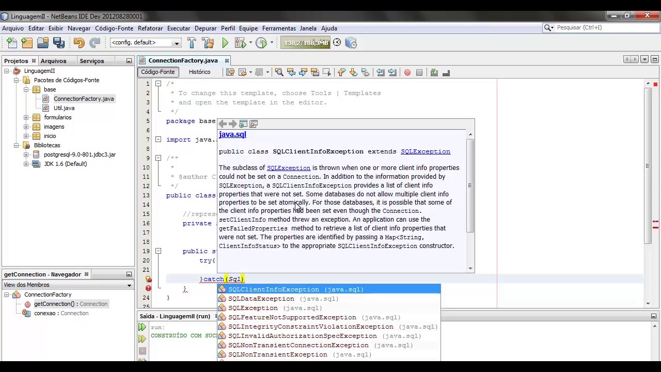The width and height of the screenshot is (661, 372).
Task: Click Find Previous Occurrence icon
Action: pyautogui.click(x=291, y=72)
